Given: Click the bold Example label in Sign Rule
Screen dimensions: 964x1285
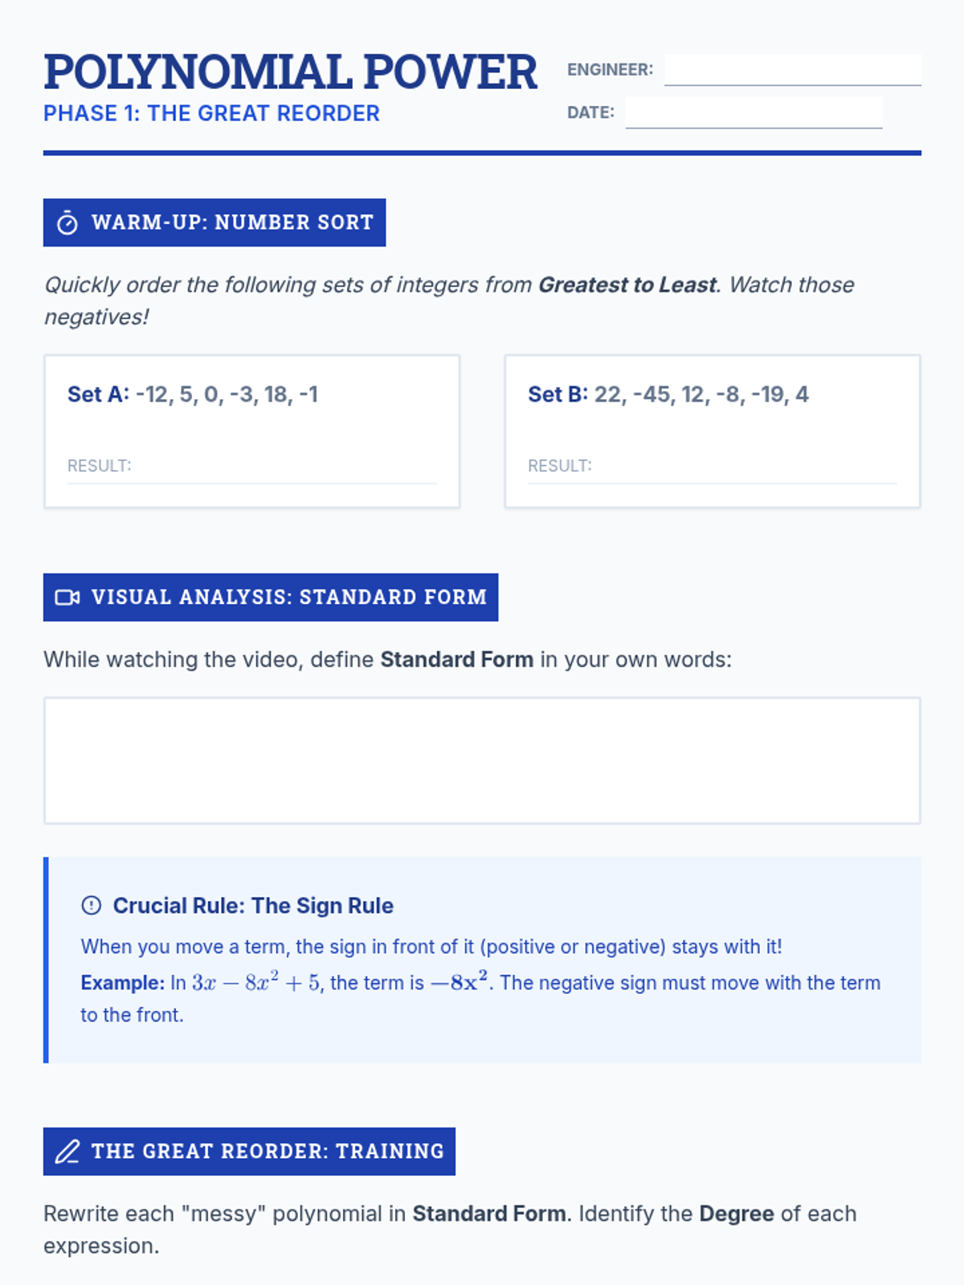Looking at the screenshot, I should [x=122, y=983].
